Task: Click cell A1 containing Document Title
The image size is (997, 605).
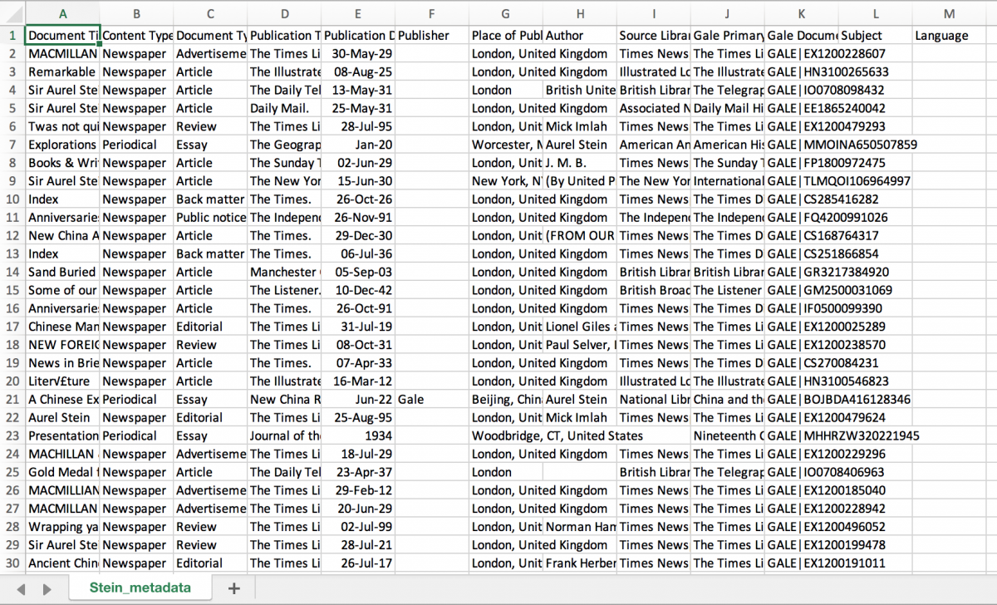Action: [62, 35]
